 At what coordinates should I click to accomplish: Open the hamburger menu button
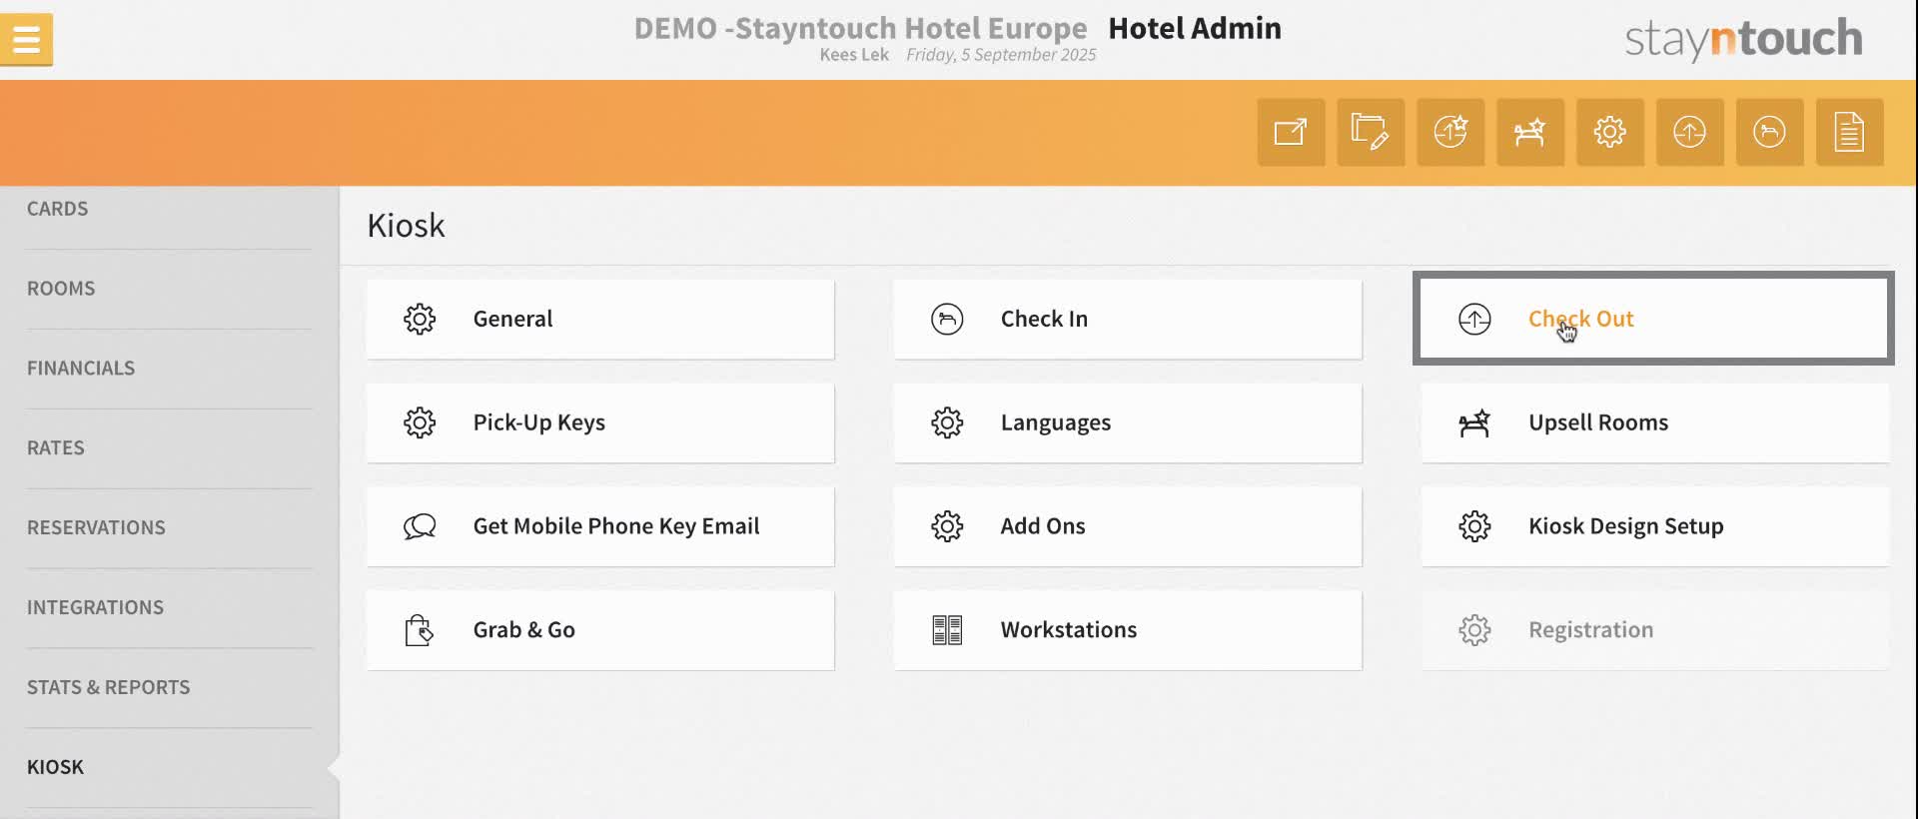point(26,40)
